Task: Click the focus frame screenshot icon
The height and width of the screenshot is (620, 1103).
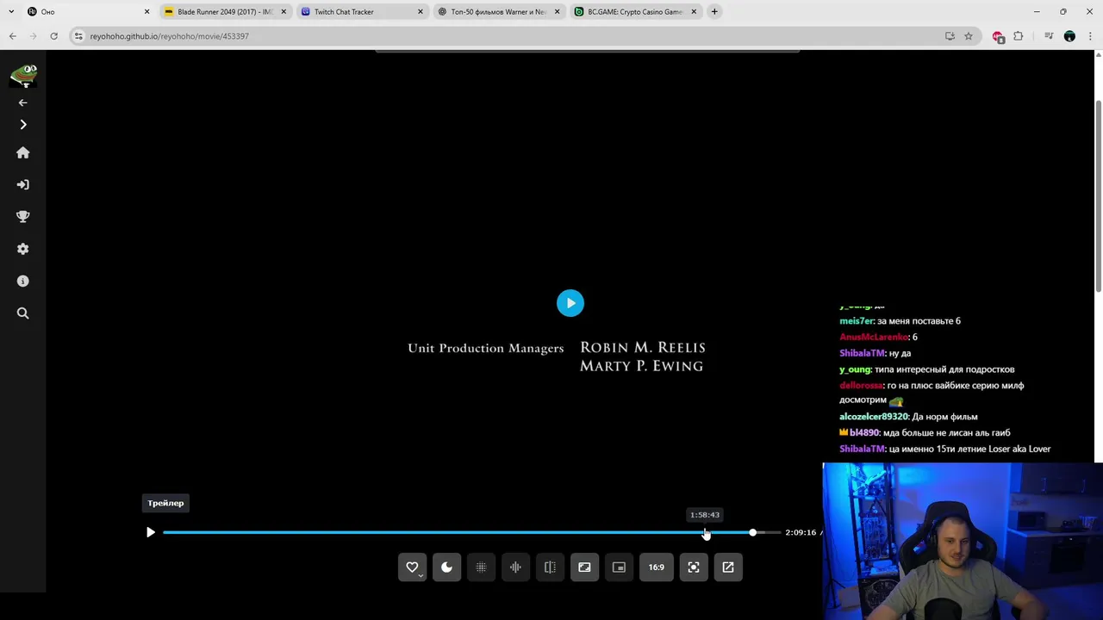Action: (x=694, y=567)
